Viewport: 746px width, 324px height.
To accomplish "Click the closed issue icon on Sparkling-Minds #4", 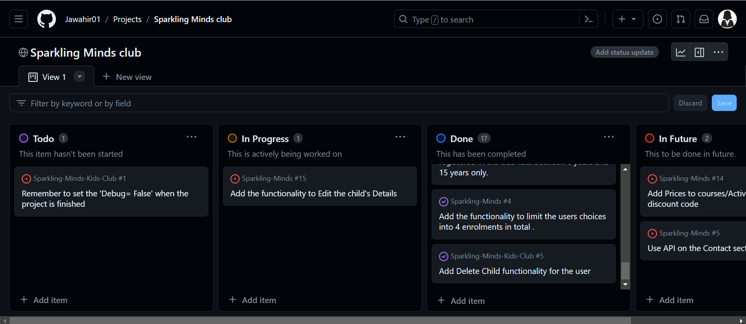I will tap(444, 201).
